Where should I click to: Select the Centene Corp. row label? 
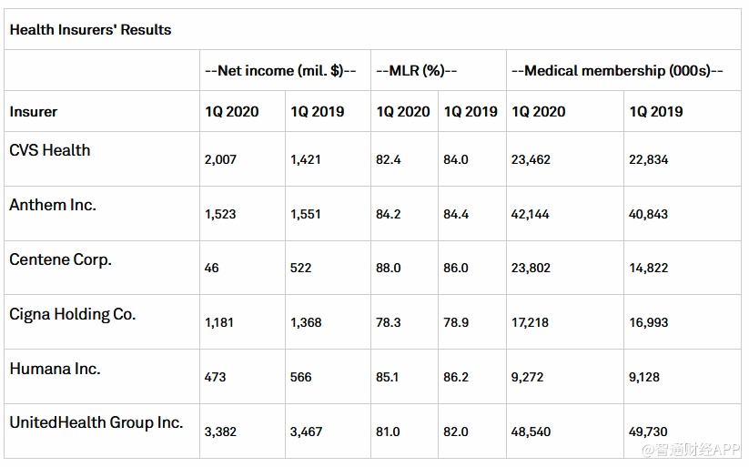[x=60, y=259]
